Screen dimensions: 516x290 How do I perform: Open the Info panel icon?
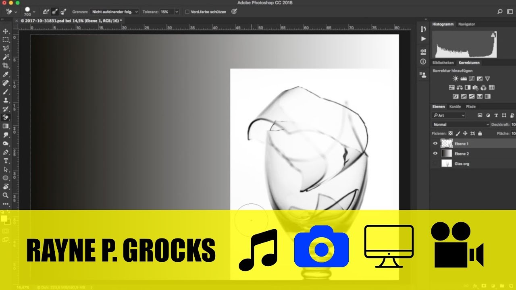click(423, 62)
